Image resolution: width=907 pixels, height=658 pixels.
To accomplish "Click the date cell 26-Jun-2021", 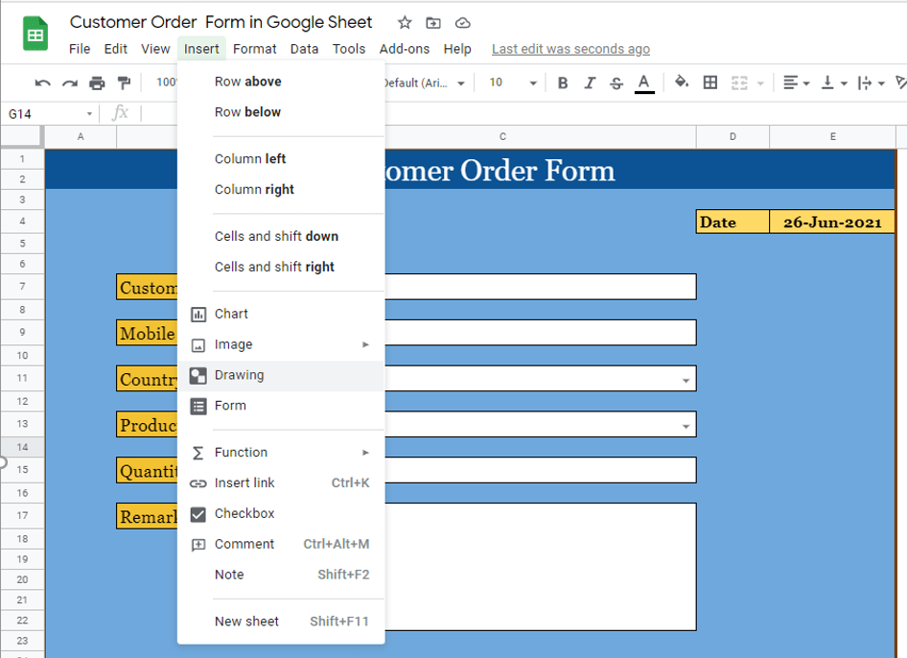I will 832,223.
